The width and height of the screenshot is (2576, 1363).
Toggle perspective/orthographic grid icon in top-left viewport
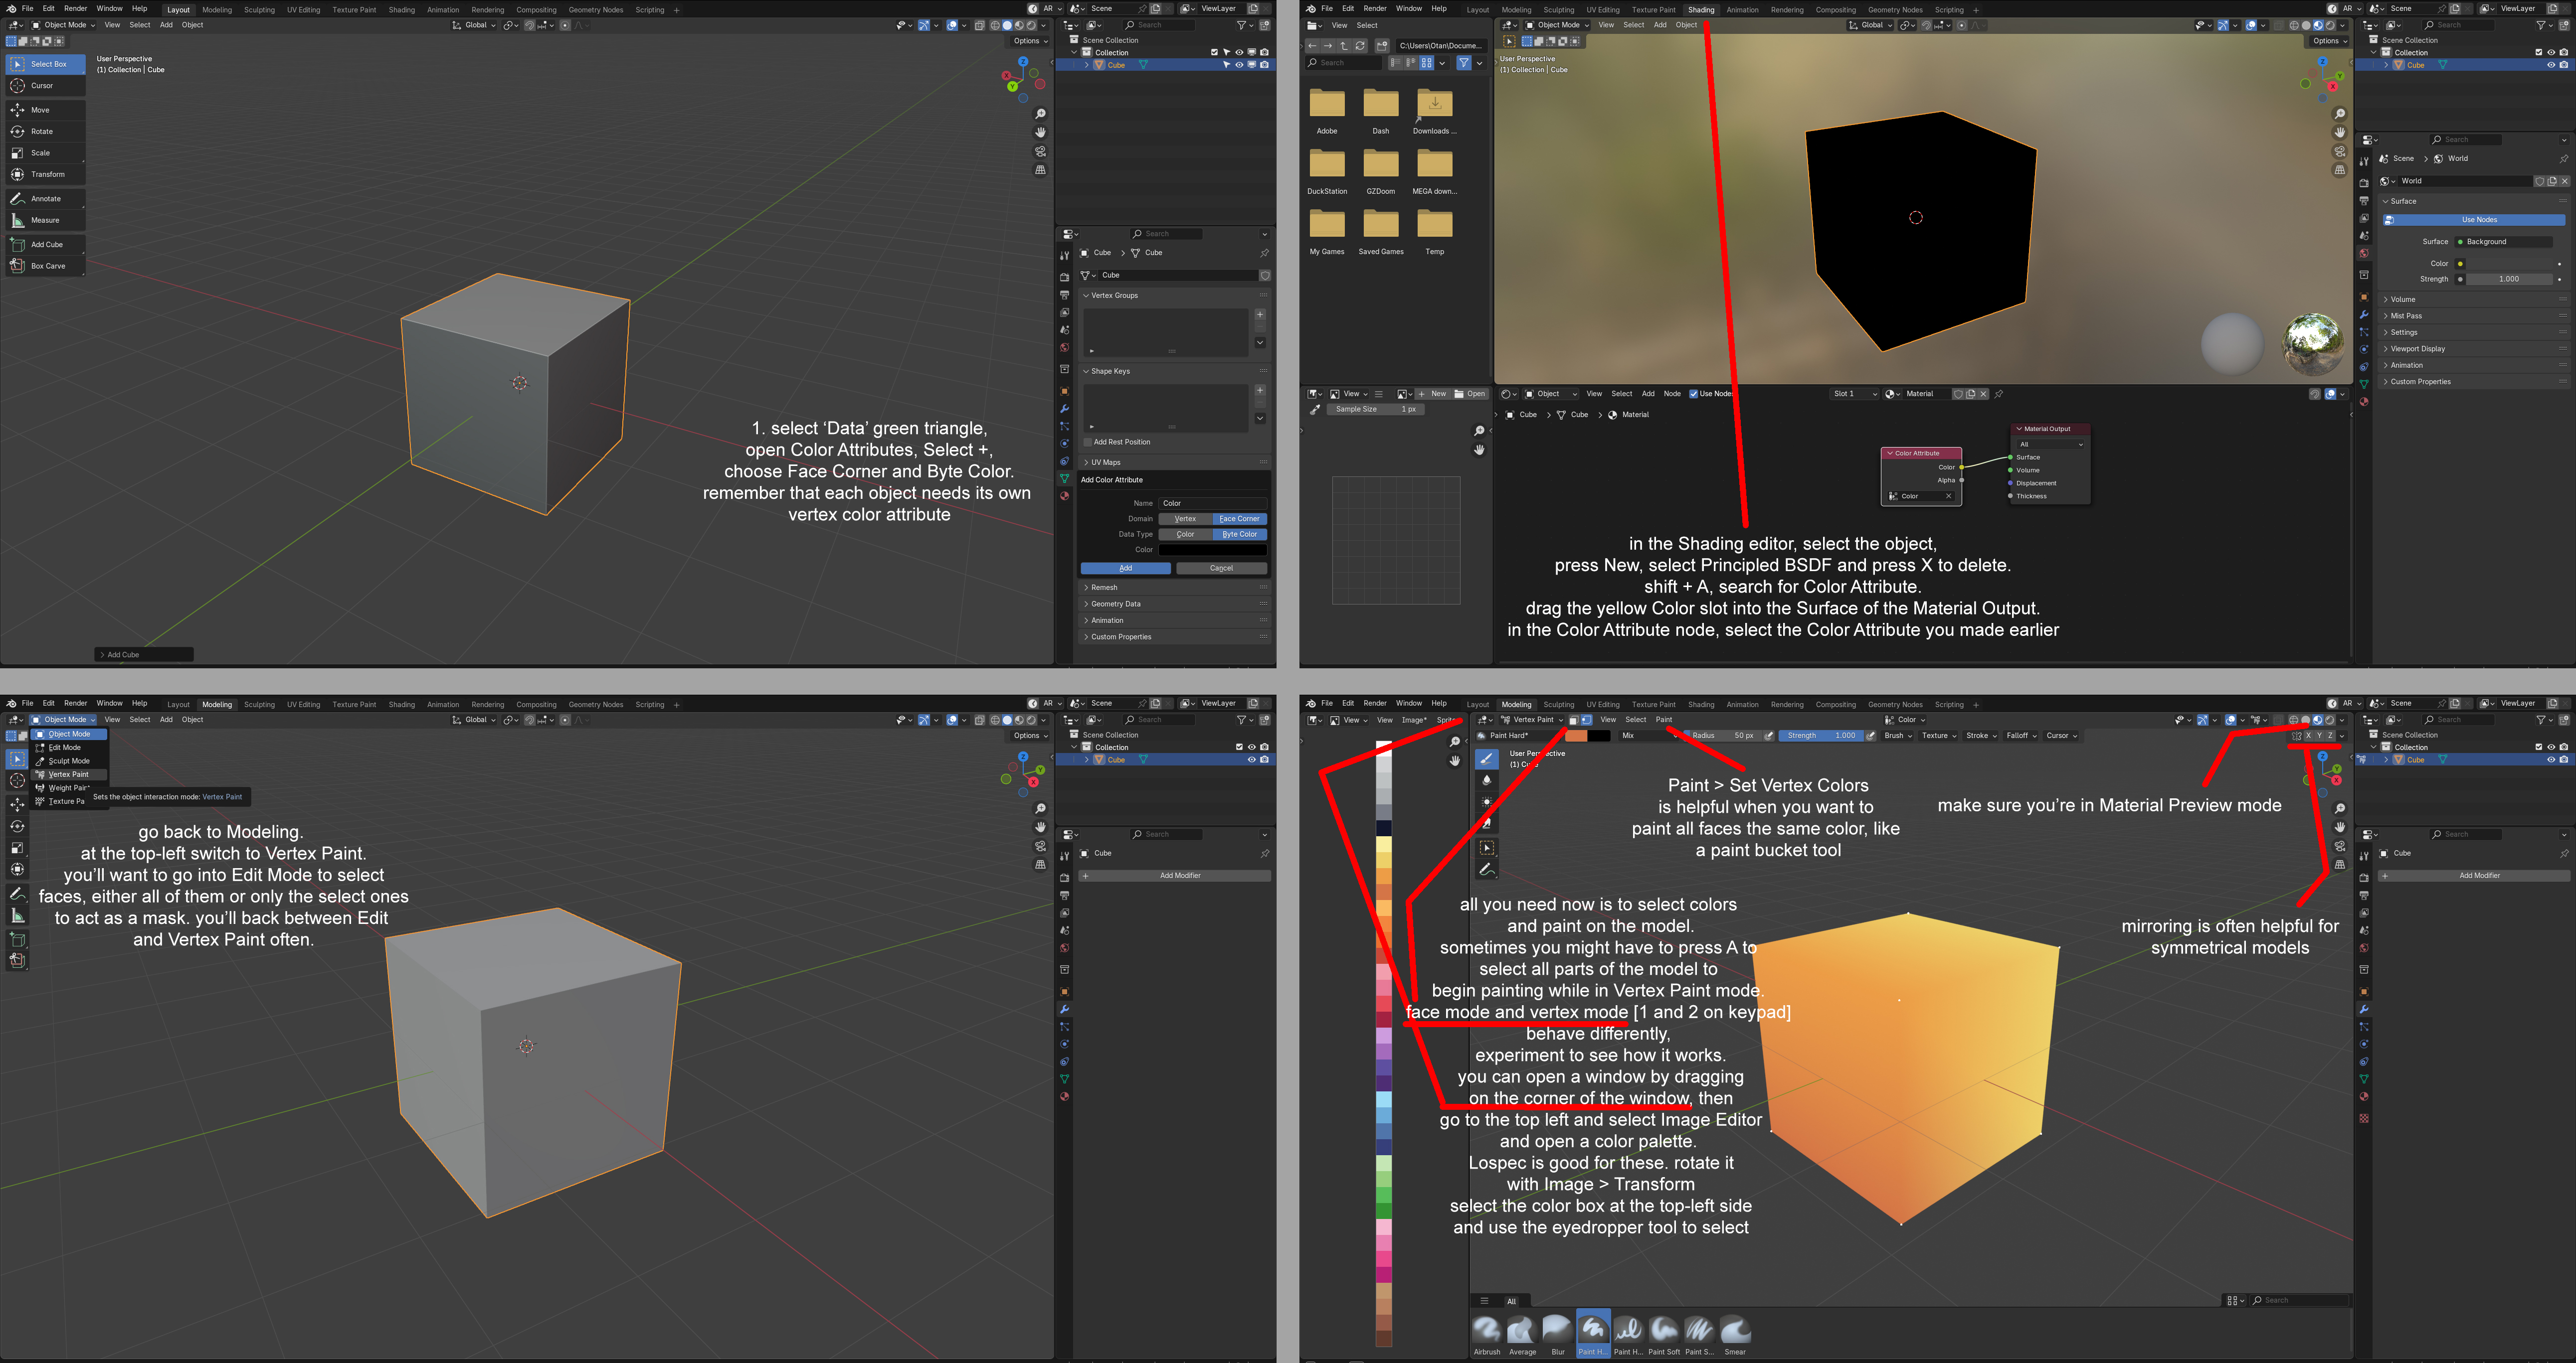[1040, 170]
